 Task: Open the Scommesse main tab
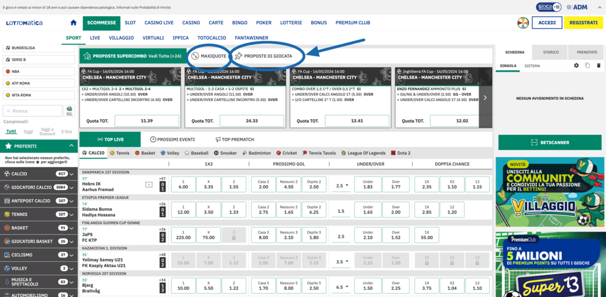[x=102, y=23]
